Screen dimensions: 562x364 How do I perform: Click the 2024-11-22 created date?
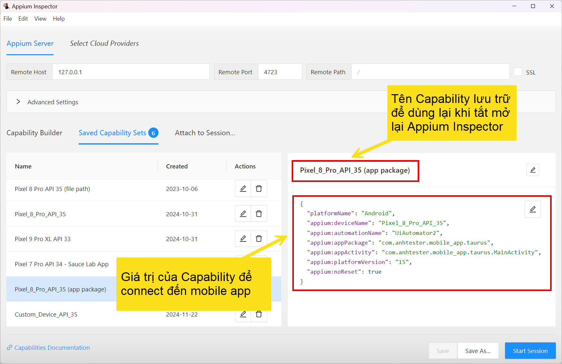(182, 314)
